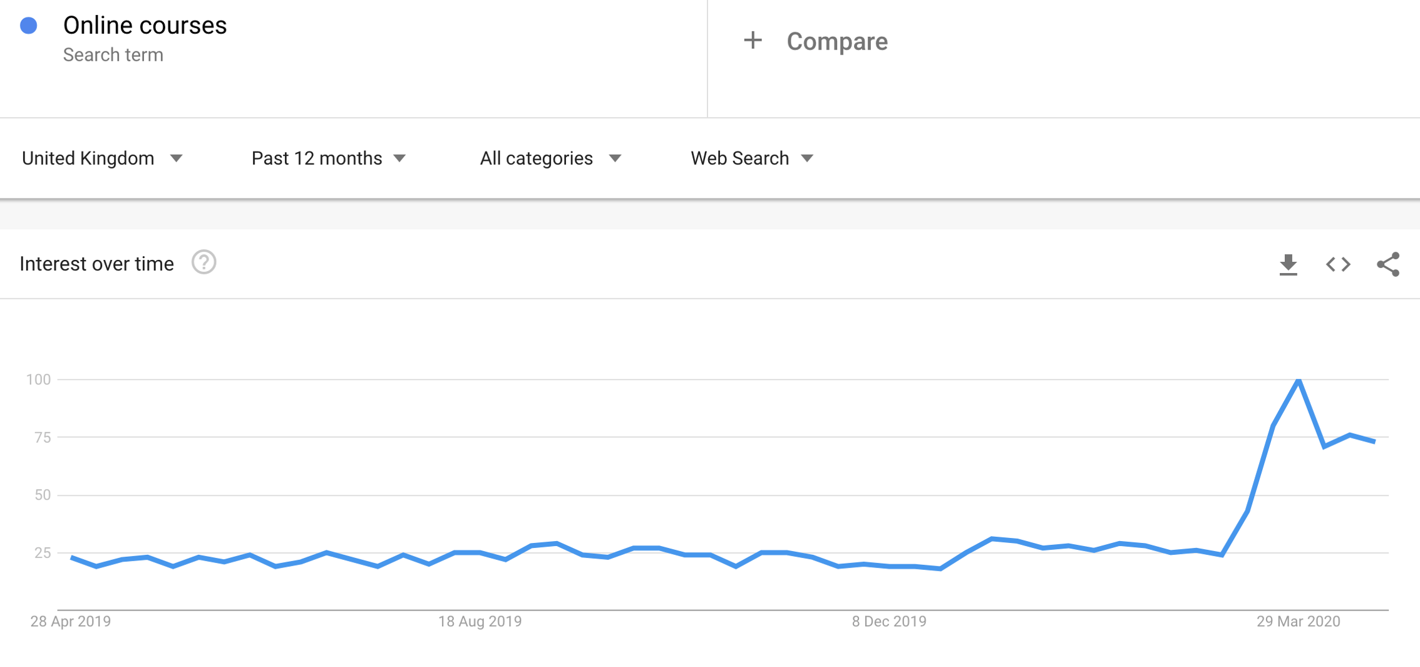Open the Interest over time help icon
1420x667 pixels.
[x=203, y=262]
